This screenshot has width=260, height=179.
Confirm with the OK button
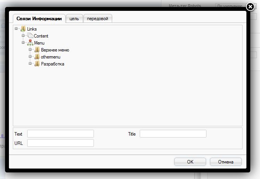[190, 162]
